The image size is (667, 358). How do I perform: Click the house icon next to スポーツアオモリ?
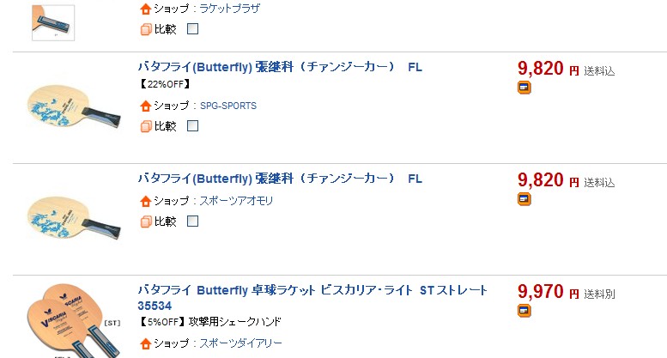click(145, 201)
